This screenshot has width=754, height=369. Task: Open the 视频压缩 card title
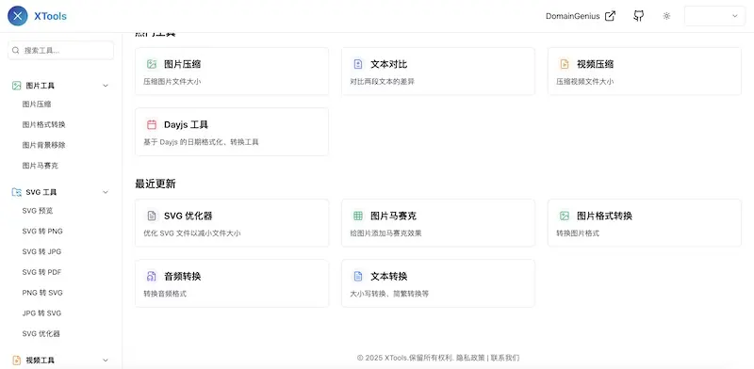(x=596, y=64)
